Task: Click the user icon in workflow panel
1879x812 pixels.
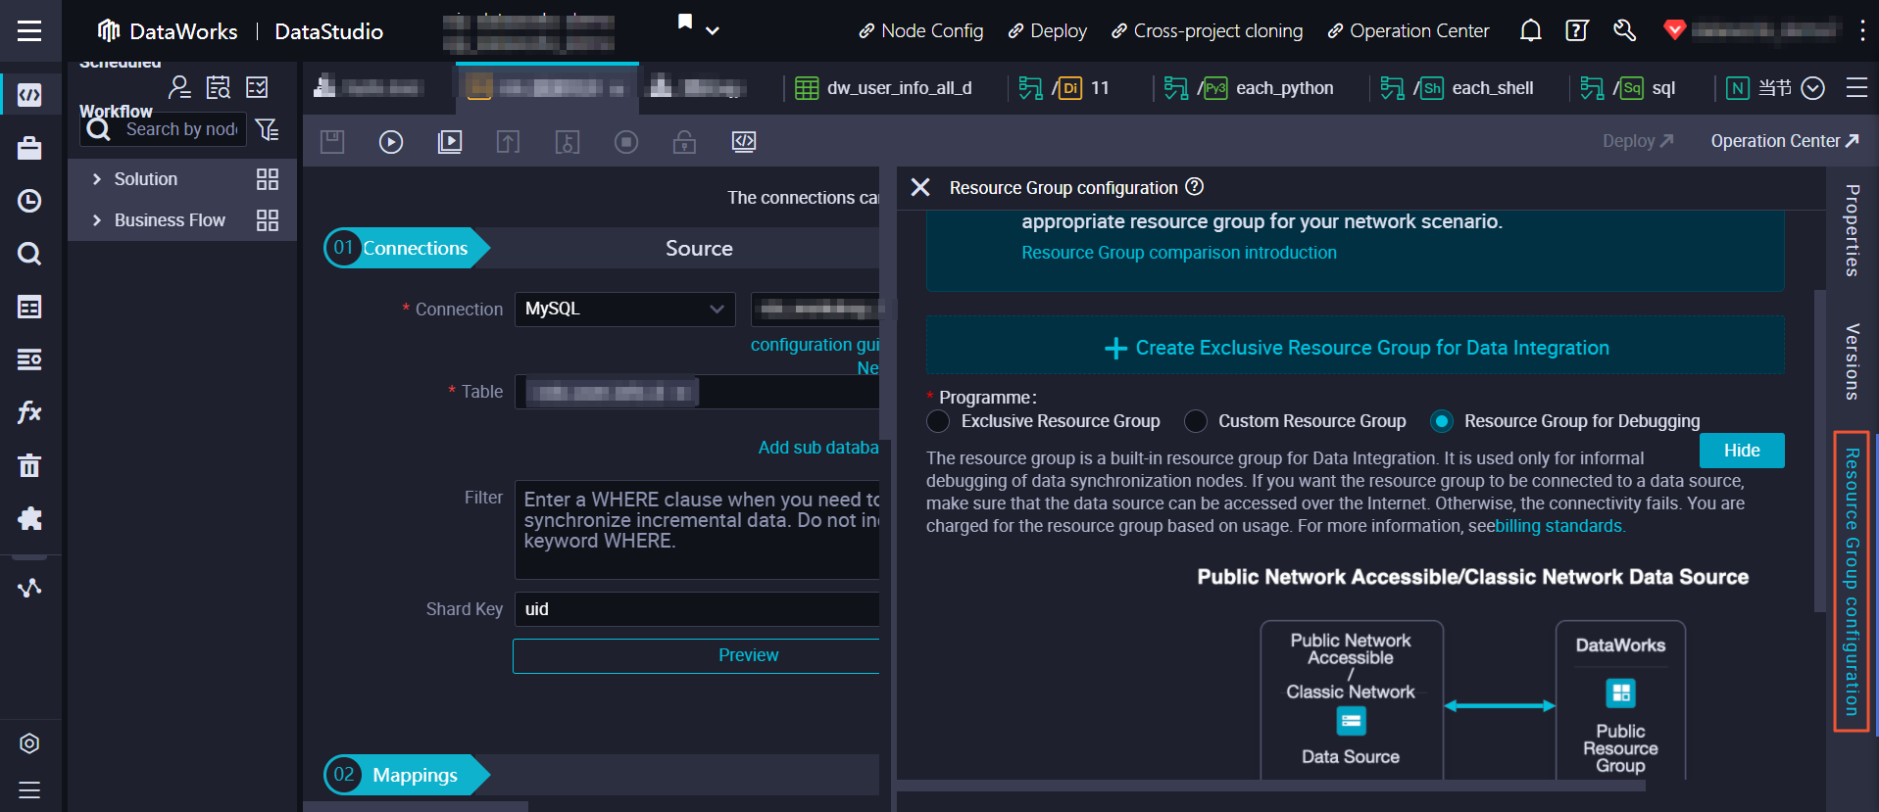Action: click(x=179, y=88)
